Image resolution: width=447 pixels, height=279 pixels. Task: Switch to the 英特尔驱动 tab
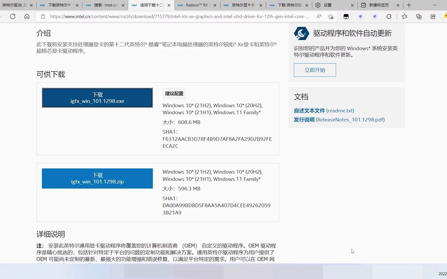pos(14,5)
